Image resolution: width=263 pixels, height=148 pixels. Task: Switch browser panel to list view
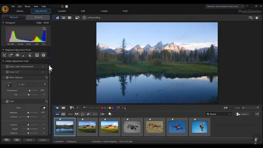pos(63,114)
